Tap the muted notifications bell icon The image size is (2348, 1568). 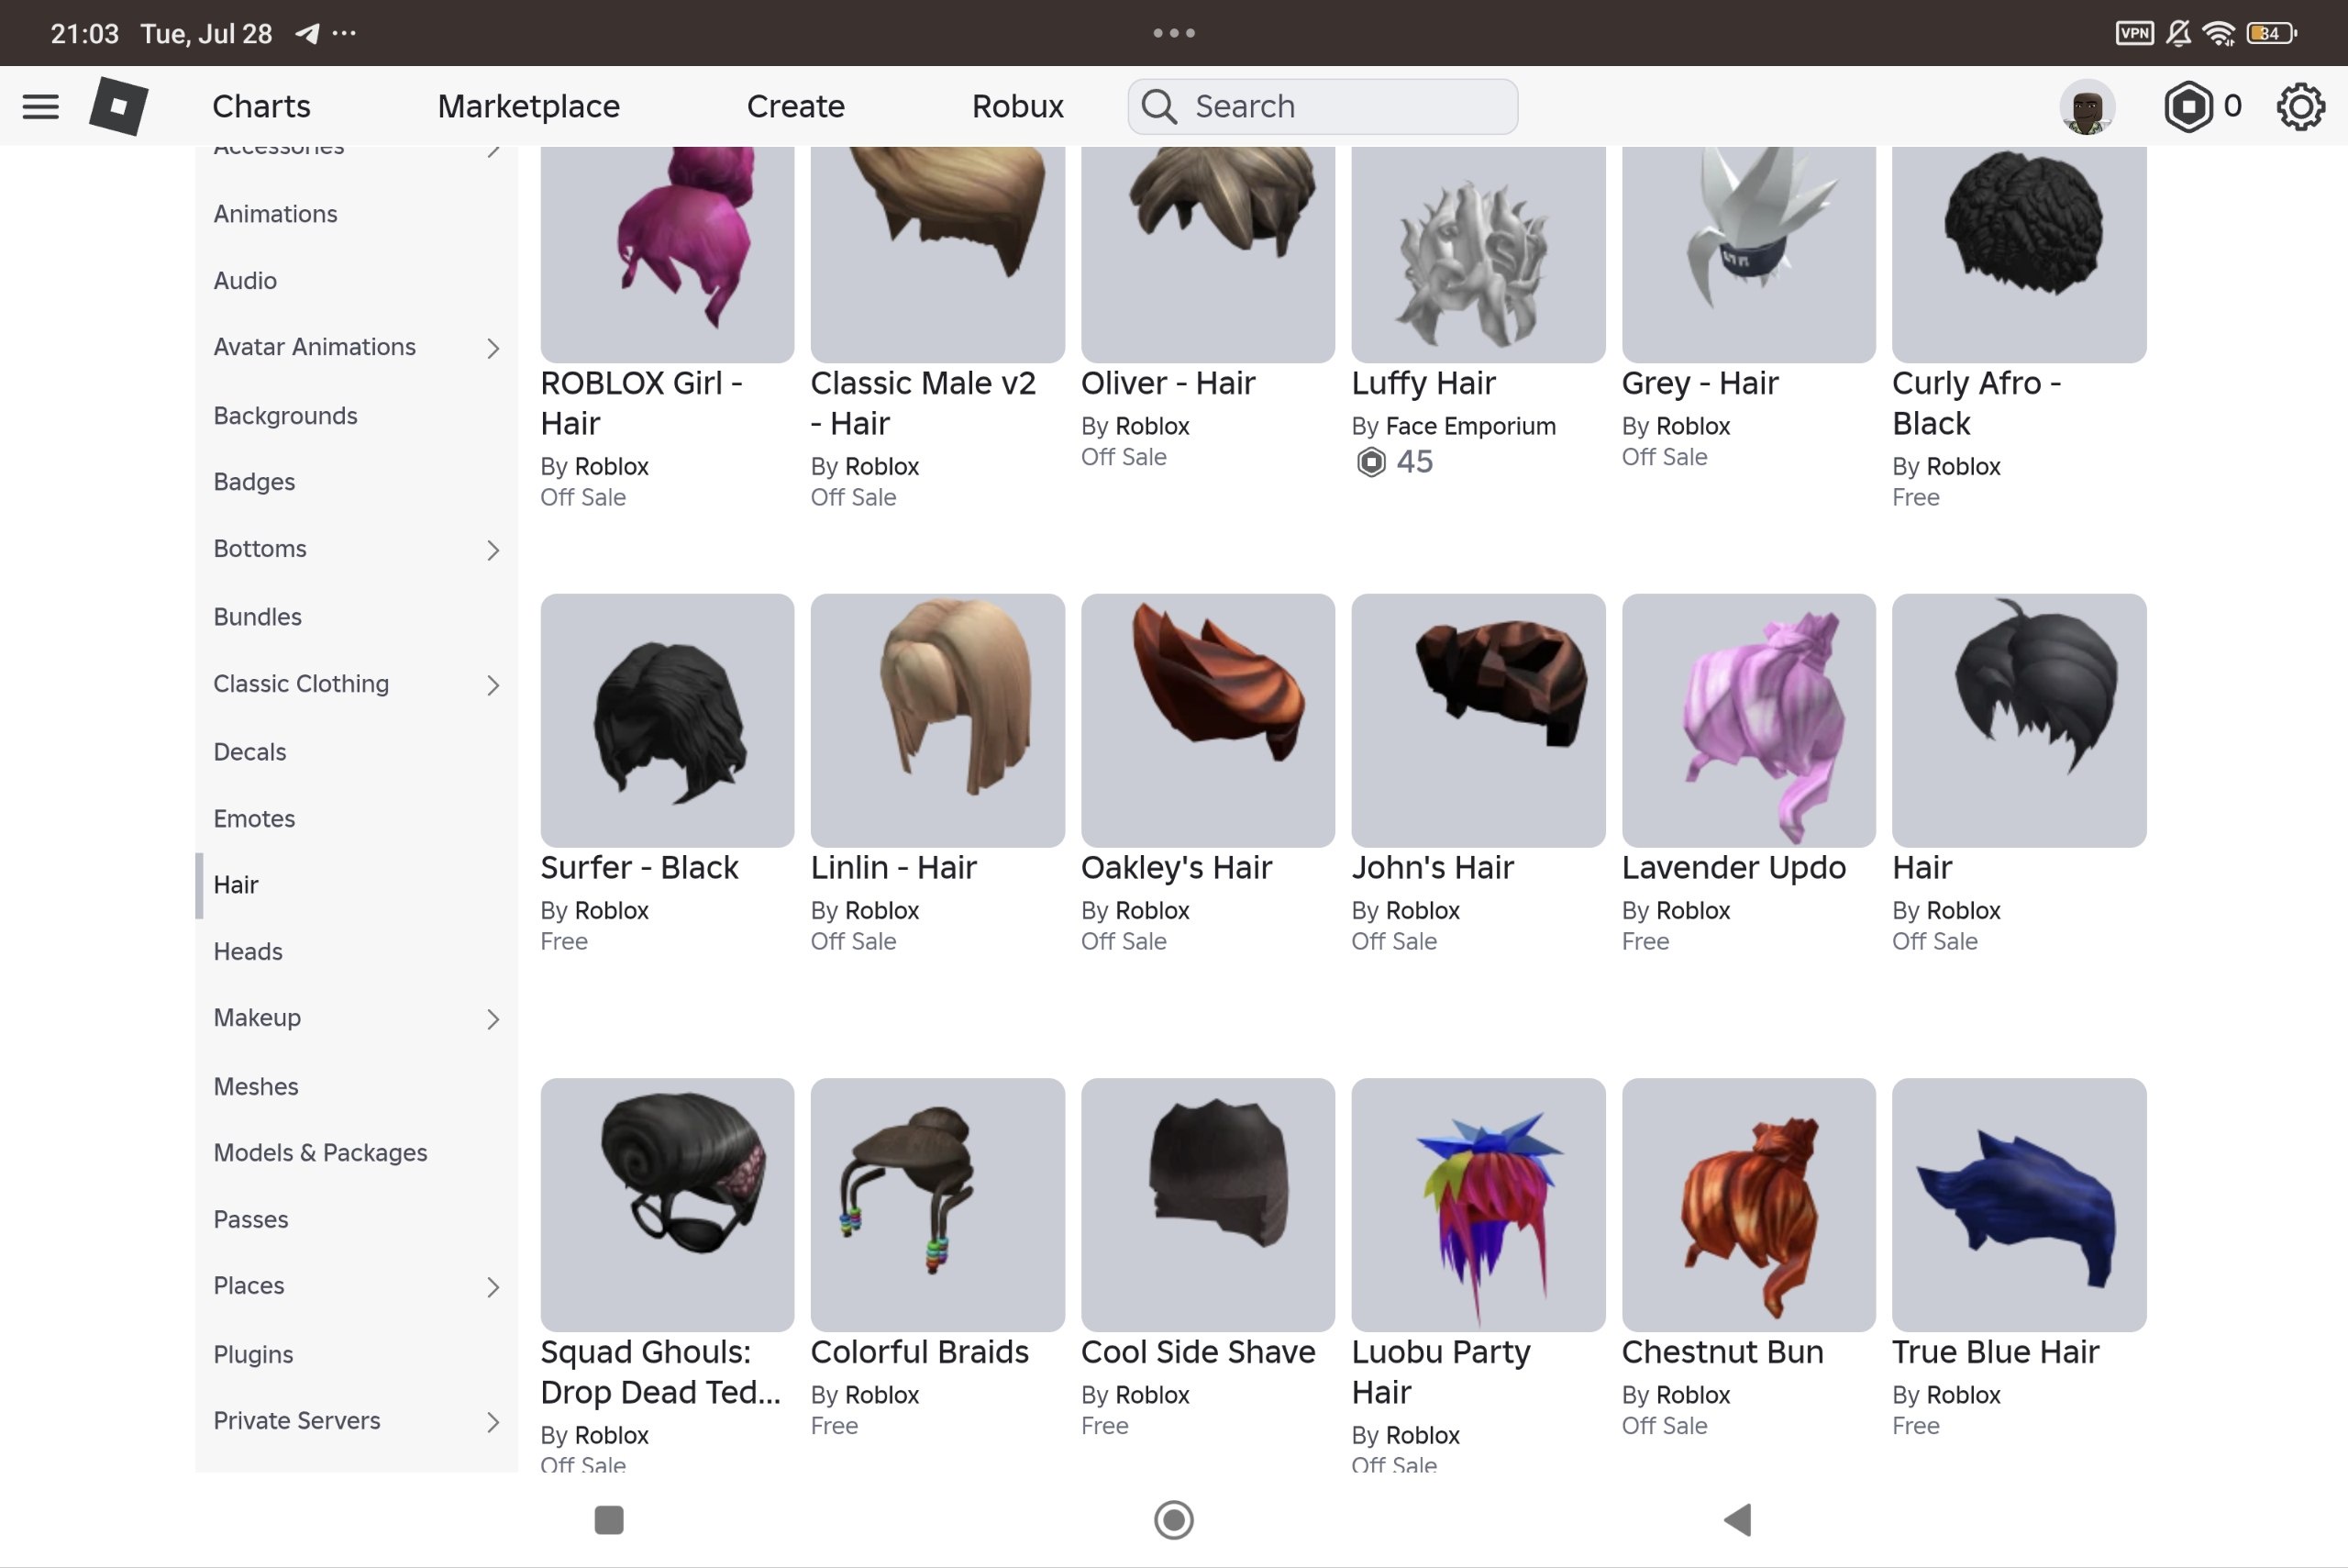2179,33
